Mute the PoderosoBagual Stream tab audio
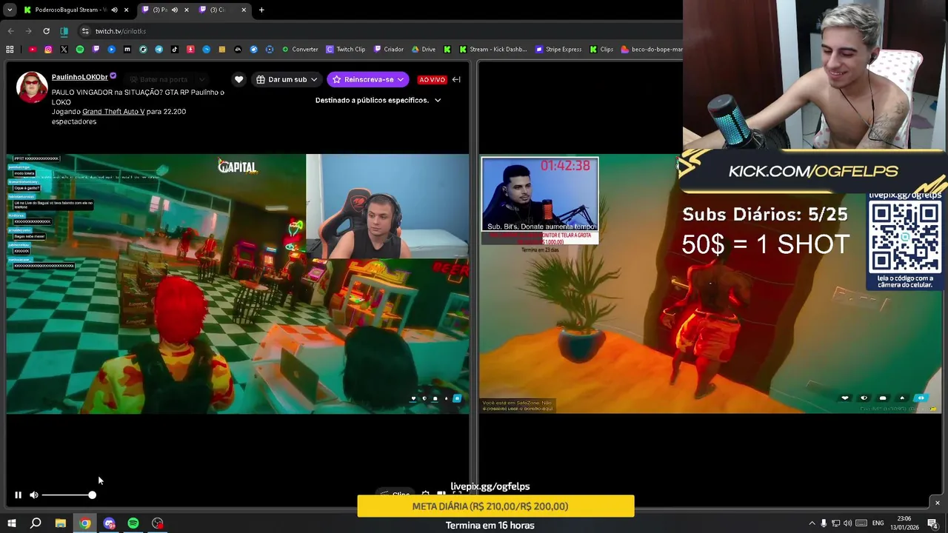 click(x=114, y=10)
